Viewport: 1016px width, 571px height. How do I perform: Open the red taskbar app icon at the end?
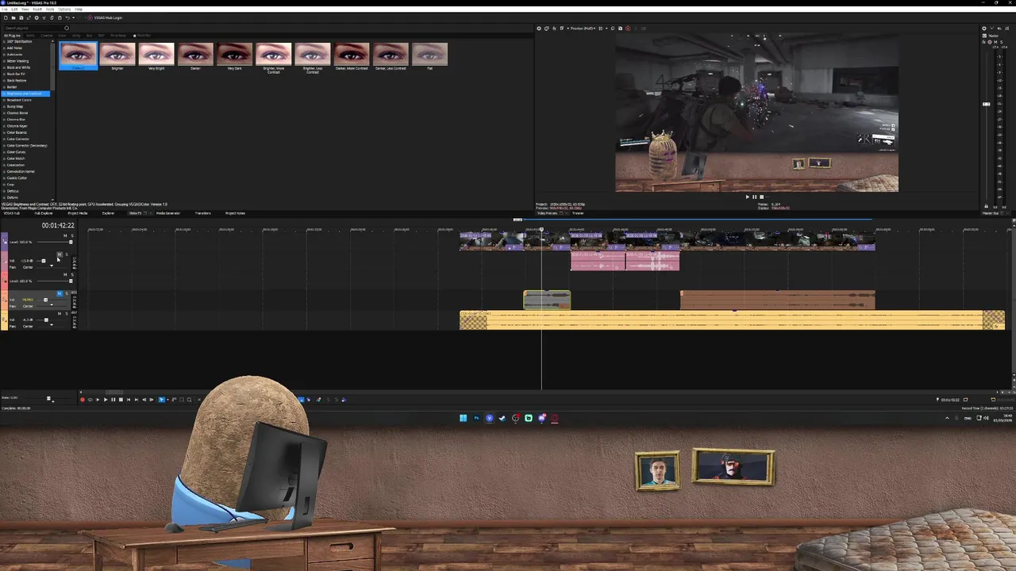pos(555,418)
